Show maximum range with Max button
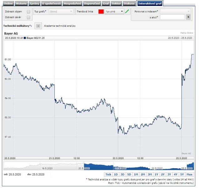Viewport: 199px width, 188px height. 189,174
